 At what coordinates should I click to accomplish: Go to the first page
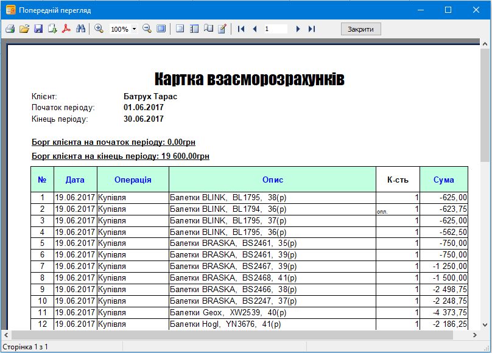[x=241, y=29]
